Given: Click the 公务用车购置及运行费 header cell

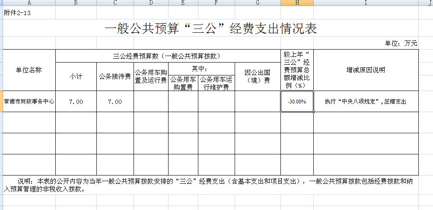Looking at the screenshot, I should (151, 76).
